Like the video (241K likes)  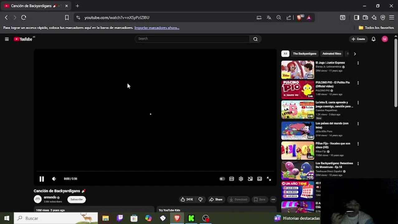[x=187, y=199]
